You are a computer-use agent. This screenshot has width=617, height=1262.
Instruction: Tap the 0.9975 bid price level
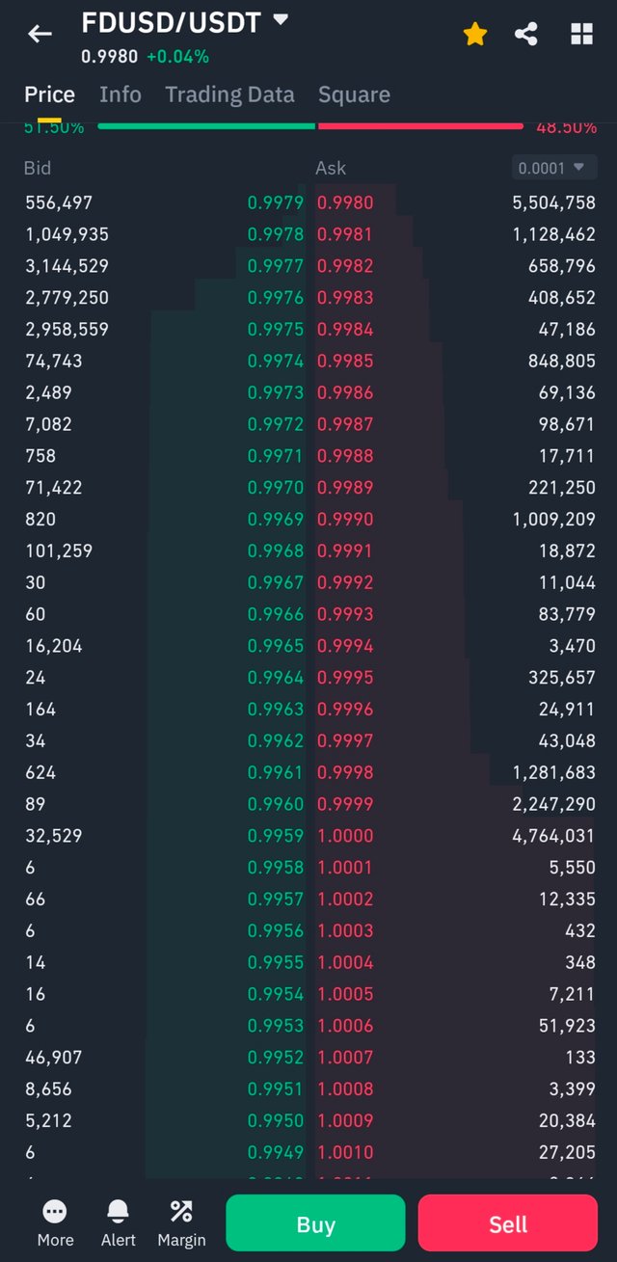(275, 330)
